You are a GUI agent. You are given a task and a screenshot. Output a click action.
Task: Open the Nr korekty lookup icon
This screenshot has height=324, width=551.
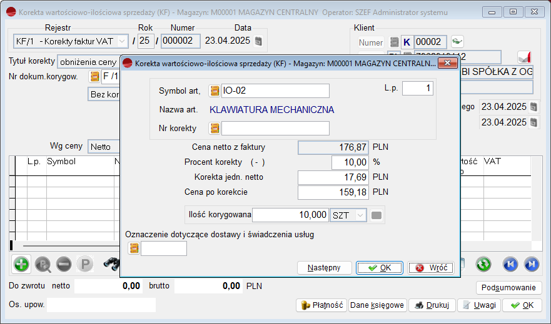click(215, 129)
